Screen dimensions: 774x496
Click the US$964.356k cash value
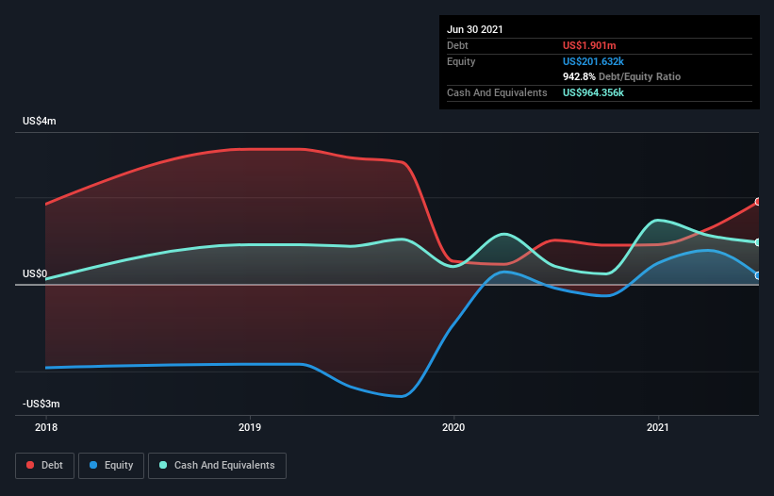pyautogui.click(x=593, y=92)
